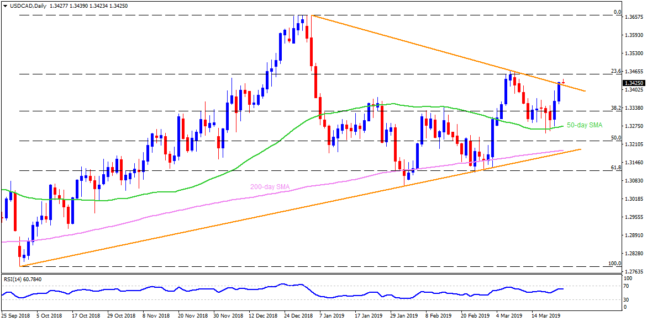Viewport: 647px width, 322px height.
Task: Select the 25 Sep 2018 date label
Action: (x=15, y=316)
